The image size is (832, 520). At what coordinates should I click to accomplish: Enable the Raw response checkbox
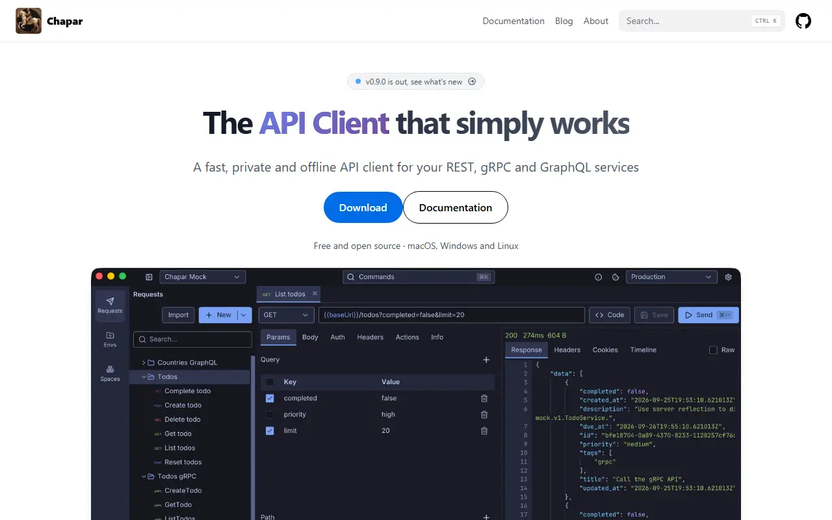713,350
